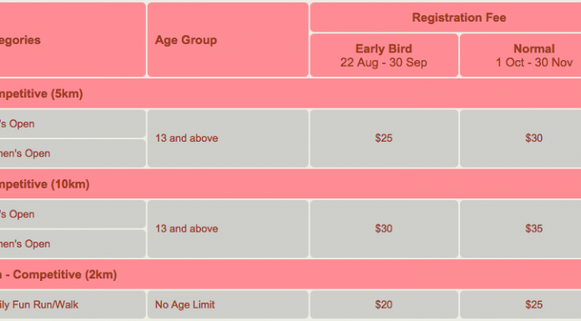Click the $30 normal fee for 5km
The height and width of the screenshot is (321, 581).
tap(520, 138)
